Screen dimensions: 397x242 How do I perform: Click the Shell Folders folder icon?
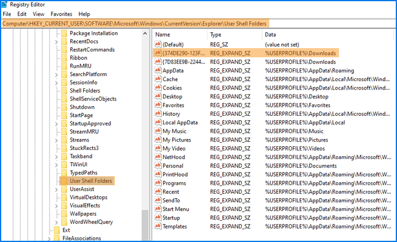[64, 90]
